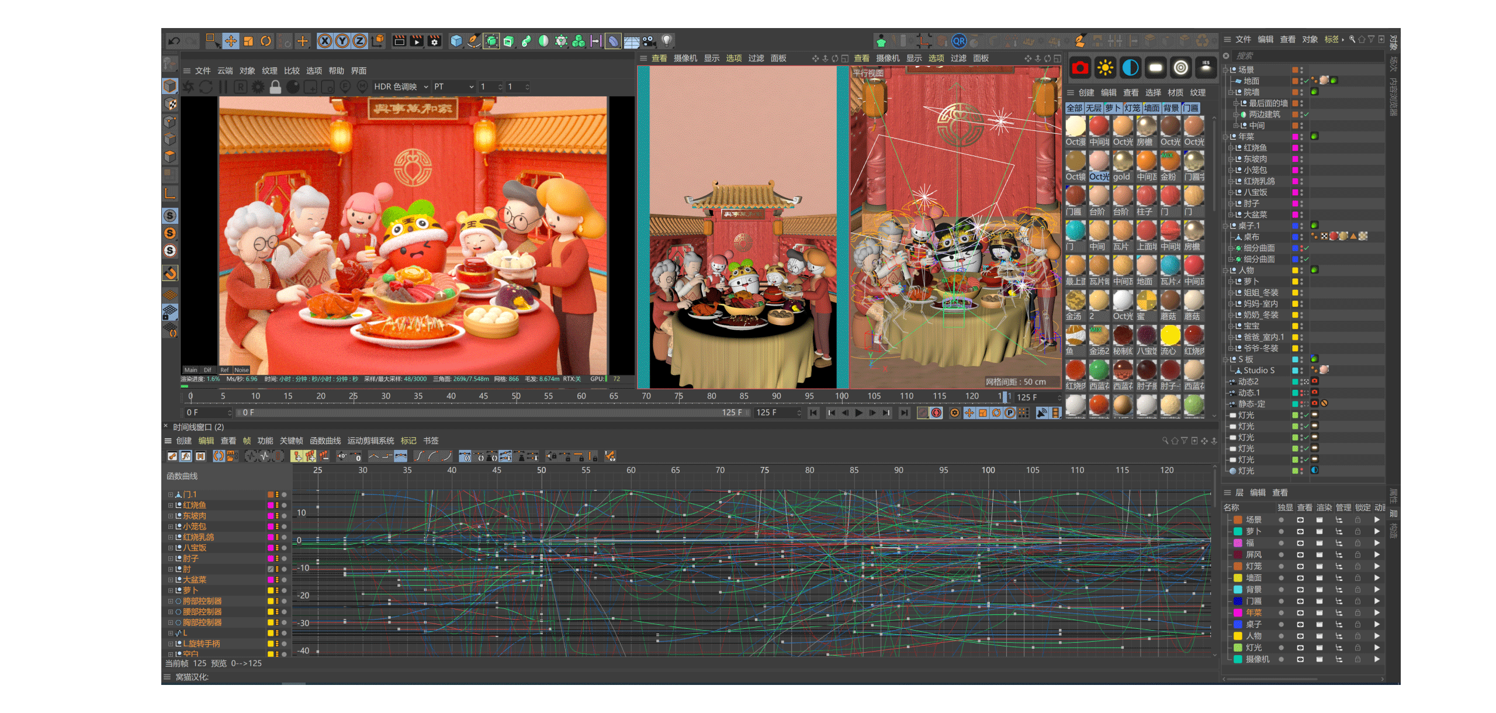The height and width of the screenshot is (713, 1496).
Task: Toggle the Z axis lock
Action: 360,41
